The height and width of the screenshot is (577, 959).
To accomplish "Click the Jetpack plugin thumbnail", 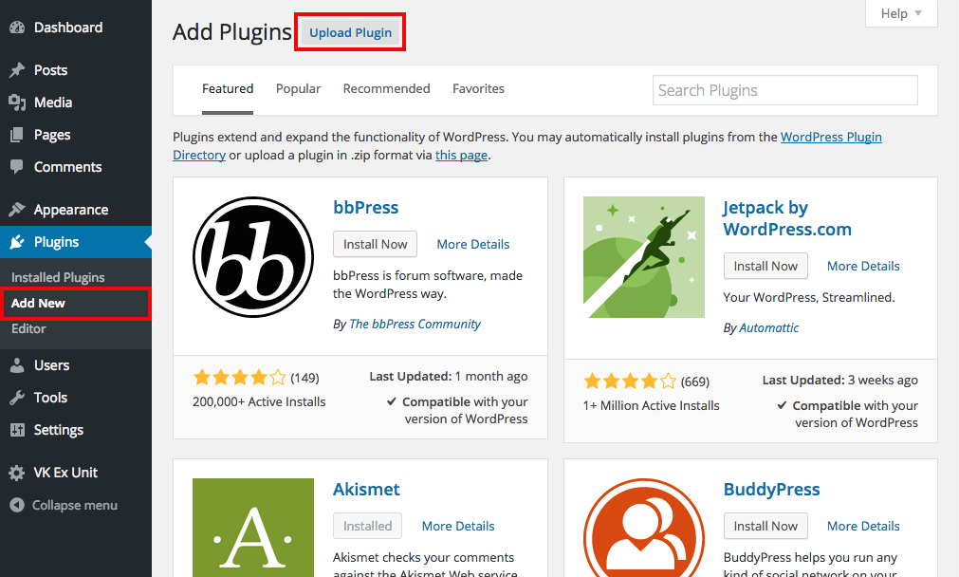I will pyautogui.click(x=644, y=257).
